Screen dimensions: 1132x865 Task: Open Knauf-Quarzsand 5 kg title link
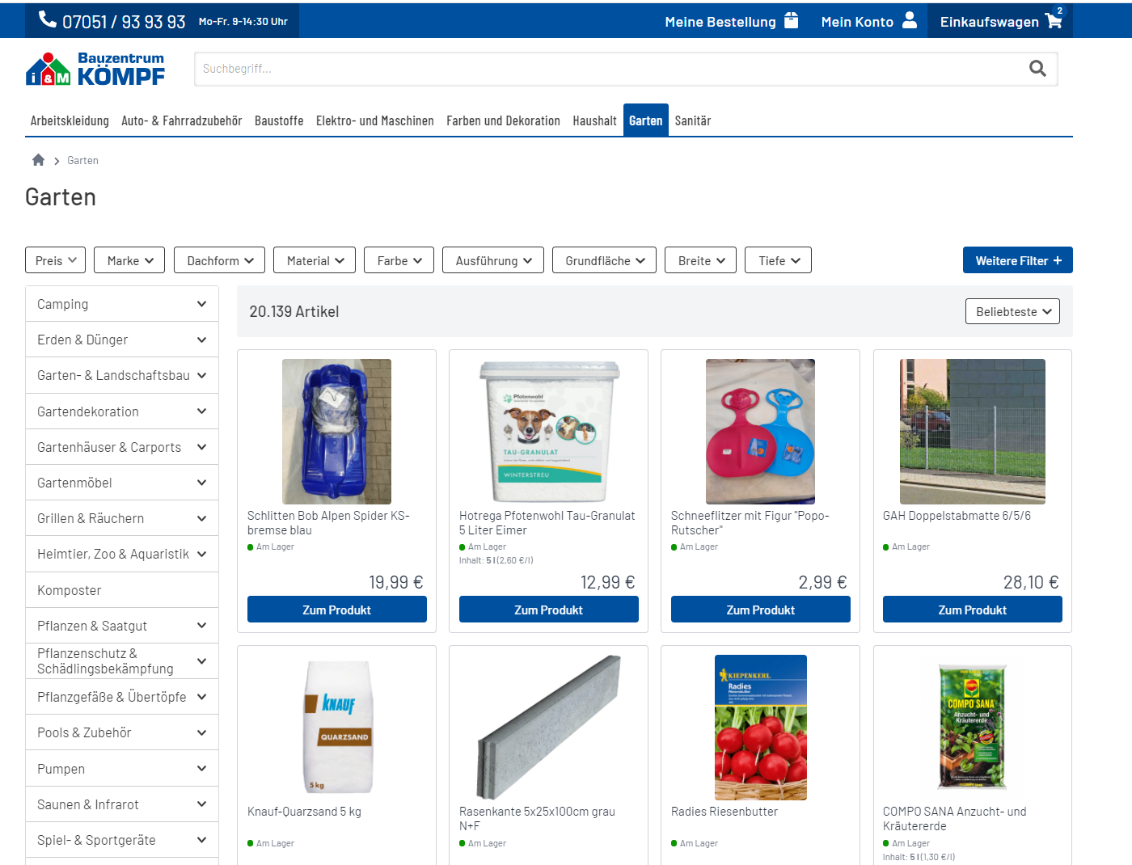pos(304,812)
